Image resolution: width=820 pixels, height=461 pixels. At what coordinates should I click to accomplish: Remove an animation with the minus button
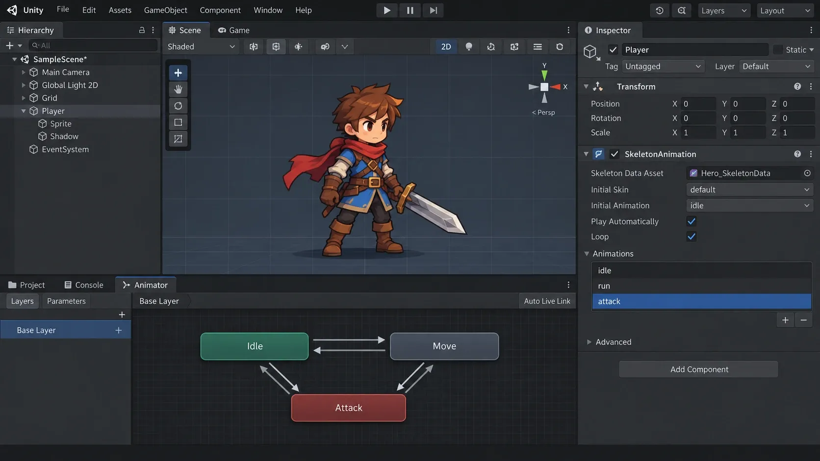(803, 320)
